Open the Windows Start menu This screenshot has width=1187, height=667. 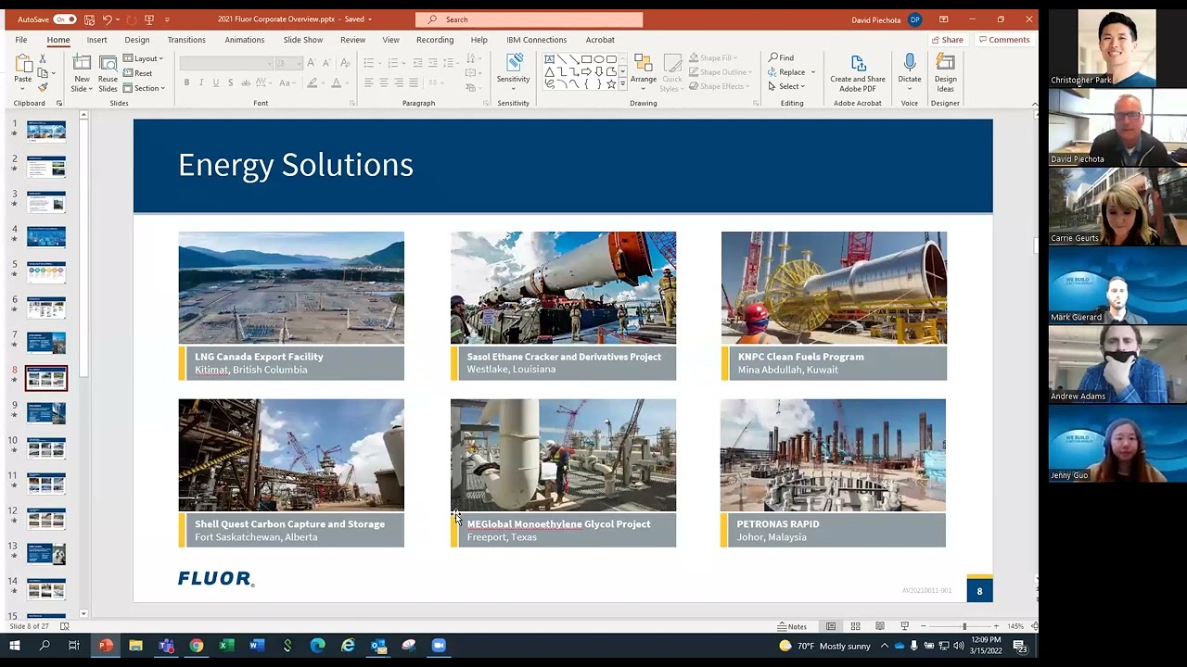(14, 646)
